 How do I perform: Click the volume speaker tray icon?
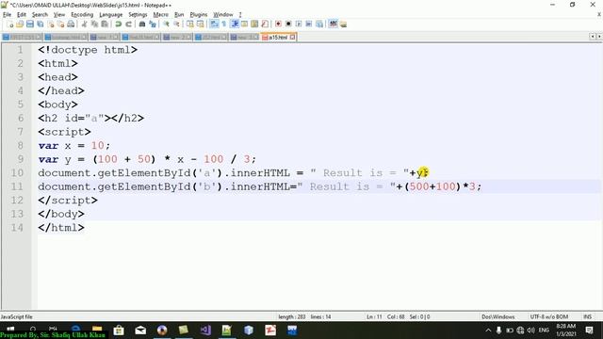click(530, 331)
